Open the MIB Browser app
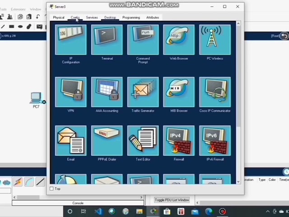This screenshot has width=289, height=217. click(179, 92)
